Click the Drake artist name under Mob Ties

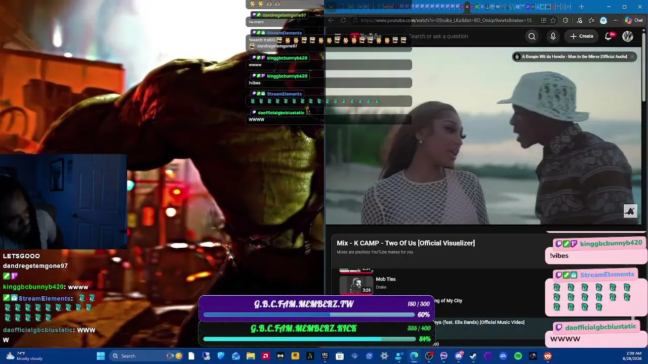tap(381, 287)
